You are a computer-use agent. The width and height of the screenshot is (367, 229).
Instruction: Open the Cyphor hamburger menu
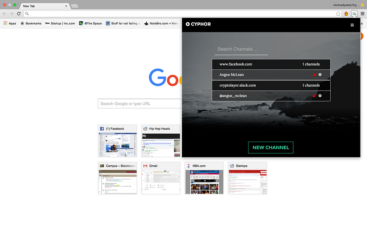[352, 25]
